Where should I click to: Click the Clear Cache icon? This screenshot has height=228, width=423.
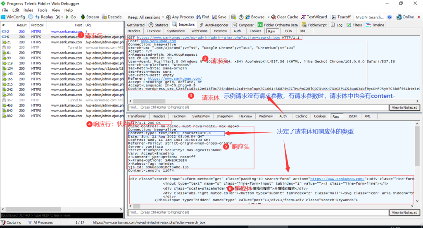tap(273, 17)
